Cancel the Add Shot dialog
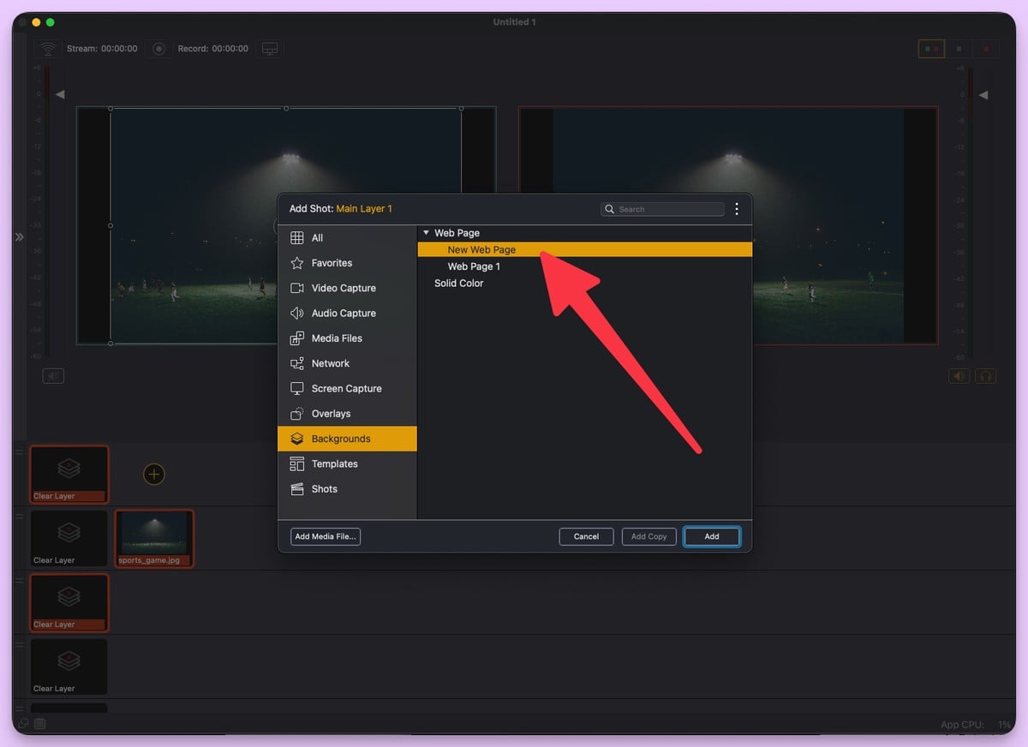The width and height of the screenshot is (1028, 747). [586, 536]
